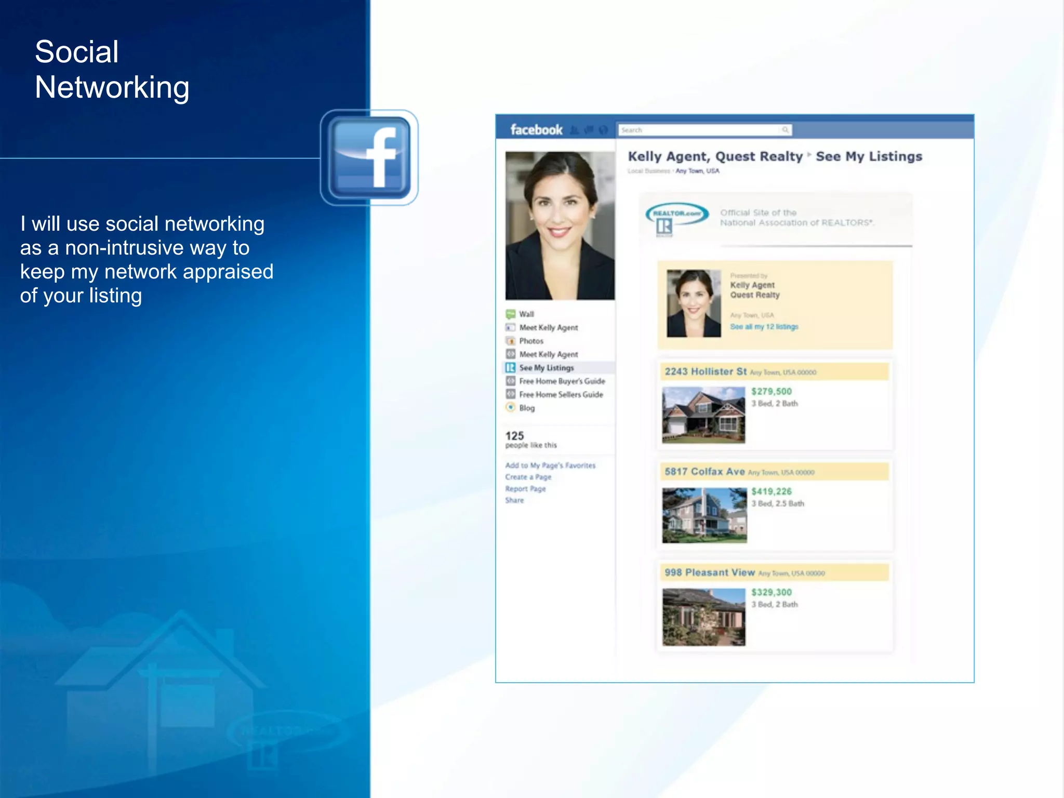Click the magnifier icon in the search box
Screen dimensions: 1064x798
coord(785,130)
